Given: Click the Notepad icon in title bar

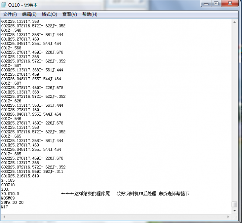Looking at the screenshot, I should tap(3, 5).
